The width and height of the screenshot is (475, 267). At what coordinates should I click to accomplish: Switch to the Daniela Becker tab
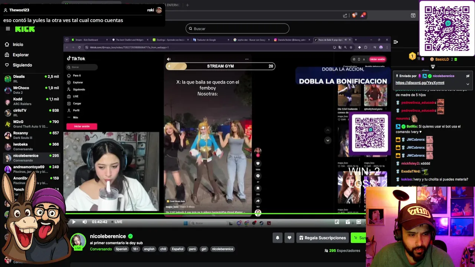tap(291, 40)
